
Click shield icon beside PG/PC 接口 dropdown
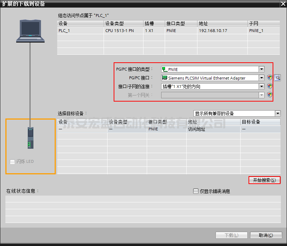[270, 78]
